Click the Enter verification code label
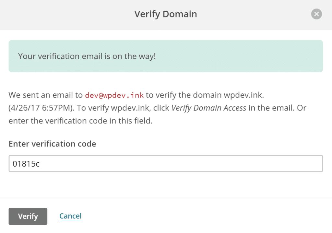This screenshot has width=332, height=233. (52, 144)
